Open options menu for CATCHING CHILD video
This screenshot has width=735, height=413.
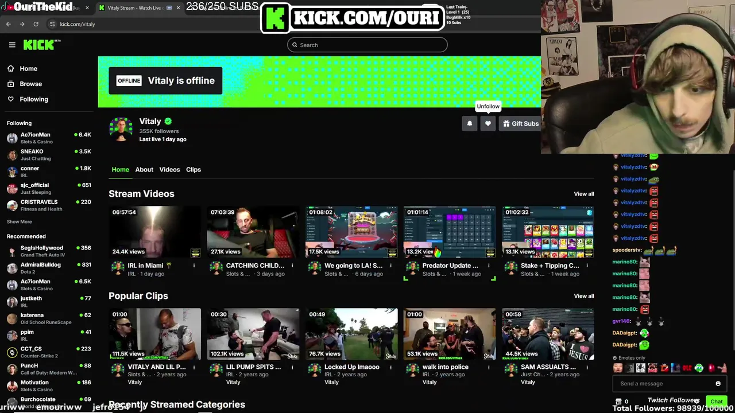[x=292, y=266]
